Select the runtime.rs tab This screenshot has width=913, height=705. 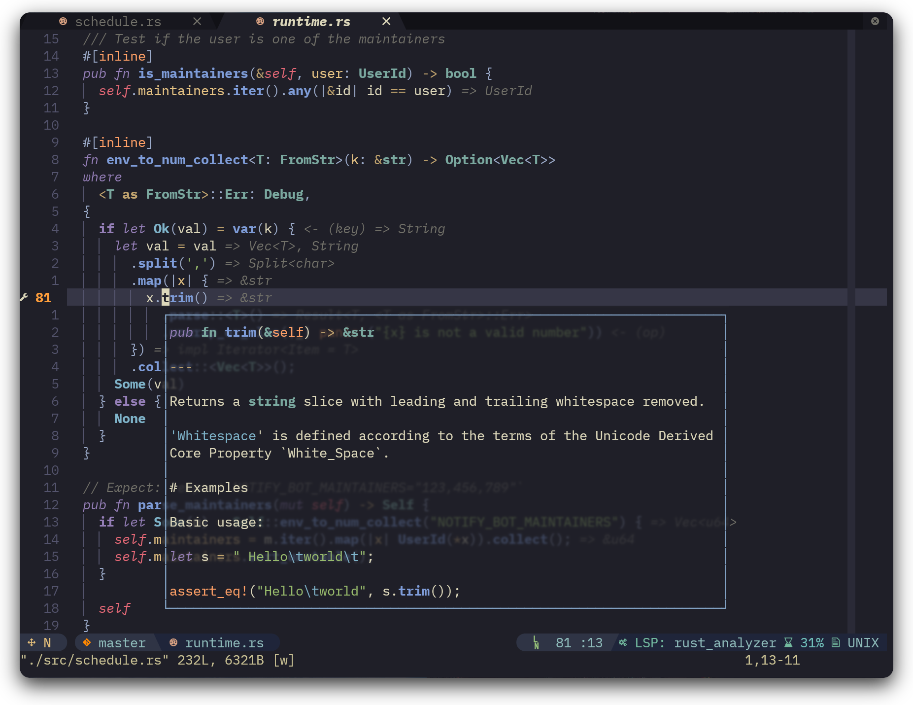click(x=311, y=22)
